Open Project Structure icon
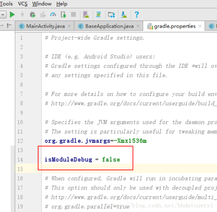 [x=111, y=15]
